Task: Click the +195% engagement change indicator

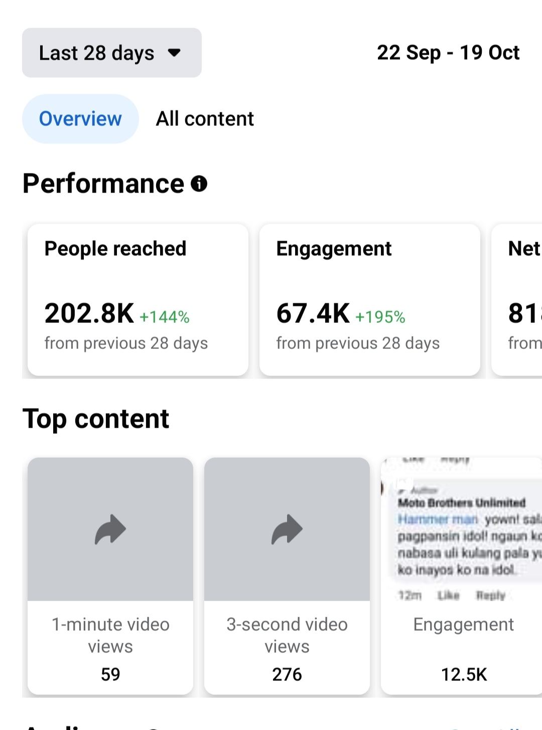Action: (380, 317)
